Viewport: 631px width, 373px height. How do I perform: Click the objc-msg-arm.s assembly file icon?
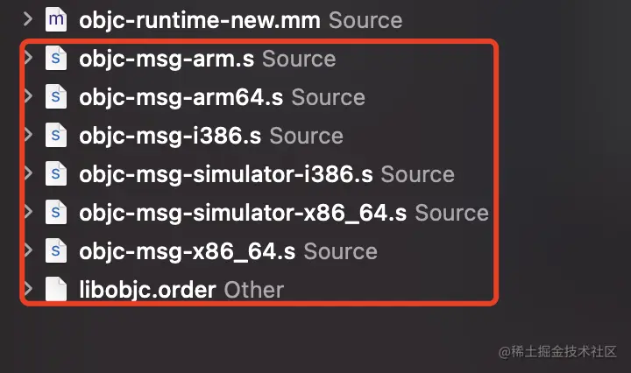pos(56,60)
